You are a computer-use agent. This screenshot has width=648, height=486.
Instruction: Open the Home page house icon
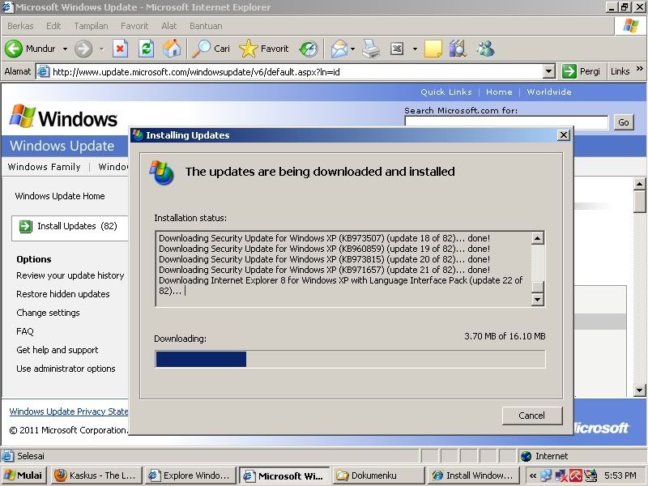pos(172,49)
